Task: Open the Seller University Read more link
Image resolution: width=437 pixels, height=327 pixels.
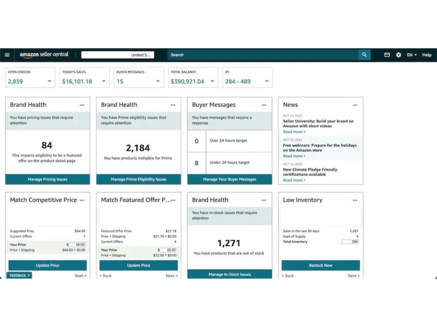Action: coord(294,131)
